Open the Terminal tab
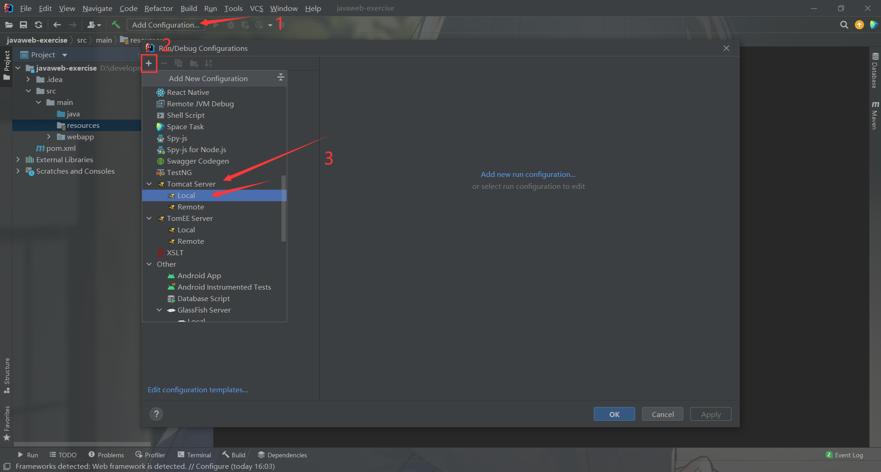Viewport: 881px width, 472px height. (195, 455)
